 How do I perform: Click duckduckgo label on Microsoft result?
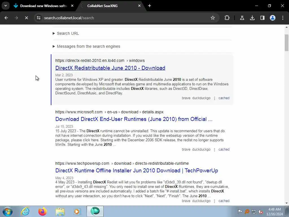(201, 149)
